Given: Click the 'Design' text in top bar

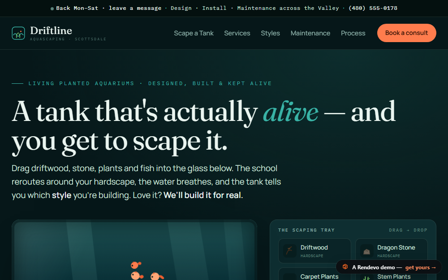Looking at the screenshot, I should [181, 8].
